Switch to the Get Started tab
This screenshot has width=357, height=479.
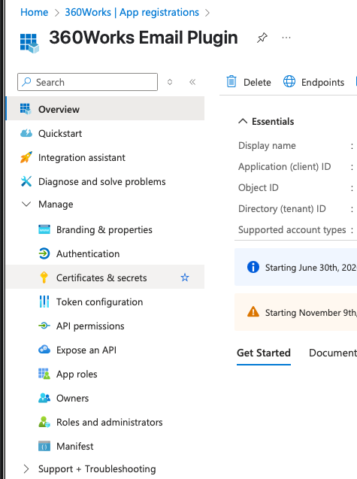[264, 353]
